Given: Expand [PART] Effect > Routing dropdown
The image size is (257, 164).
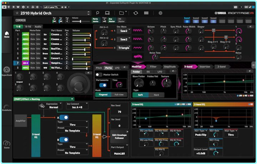Looking at the screenshot, I should tap(44, 99).
